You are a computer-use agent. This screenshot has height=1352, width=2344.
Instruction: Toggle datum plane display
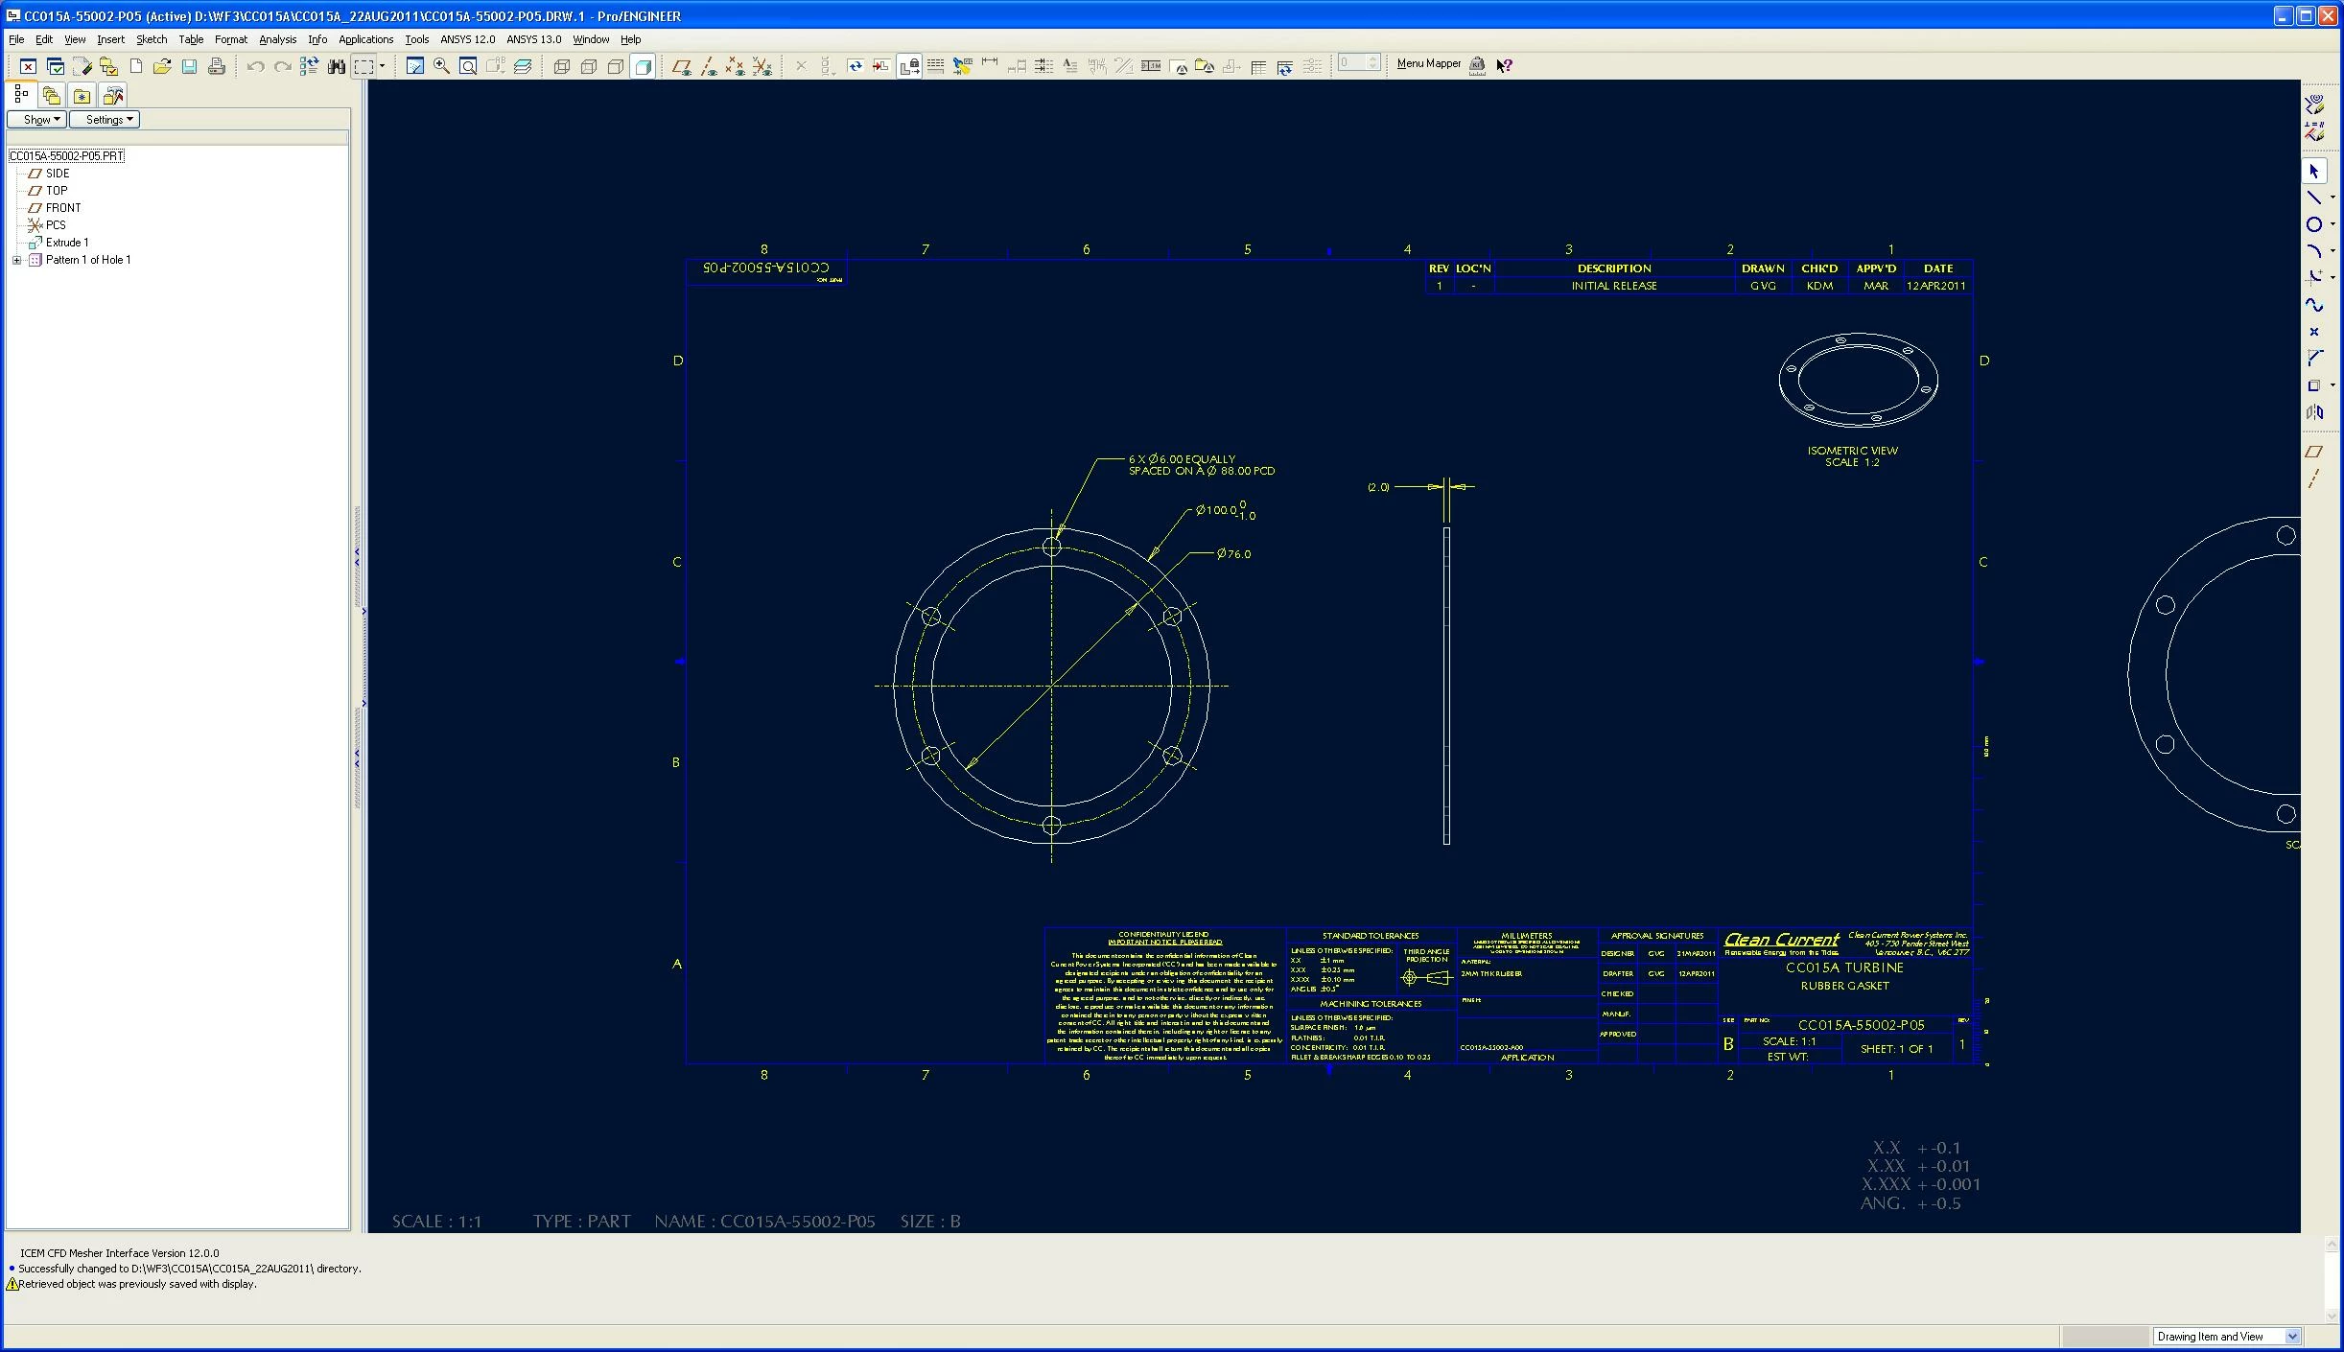pyautogui.click(x=681, y=66)
